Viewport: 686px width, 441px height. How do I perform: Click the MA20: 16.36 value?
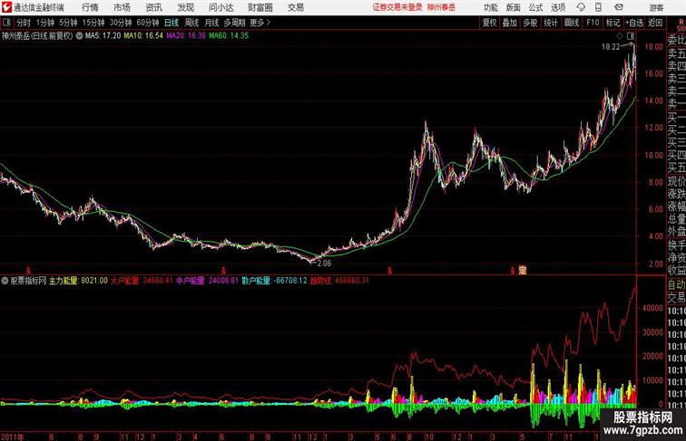tap(185, 36)
